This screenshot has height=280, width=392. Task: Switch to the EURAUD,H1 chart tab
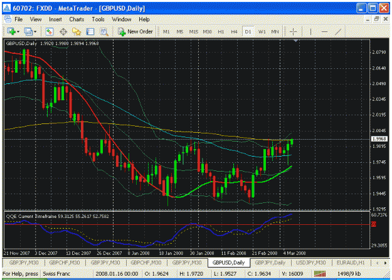(x=351, y=262)
